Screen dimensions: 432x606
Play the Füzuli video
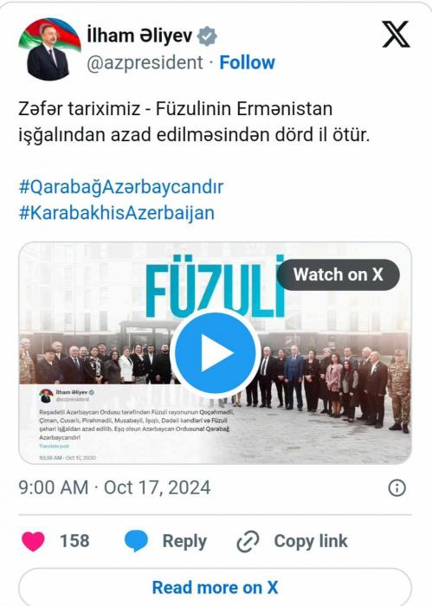216,353
